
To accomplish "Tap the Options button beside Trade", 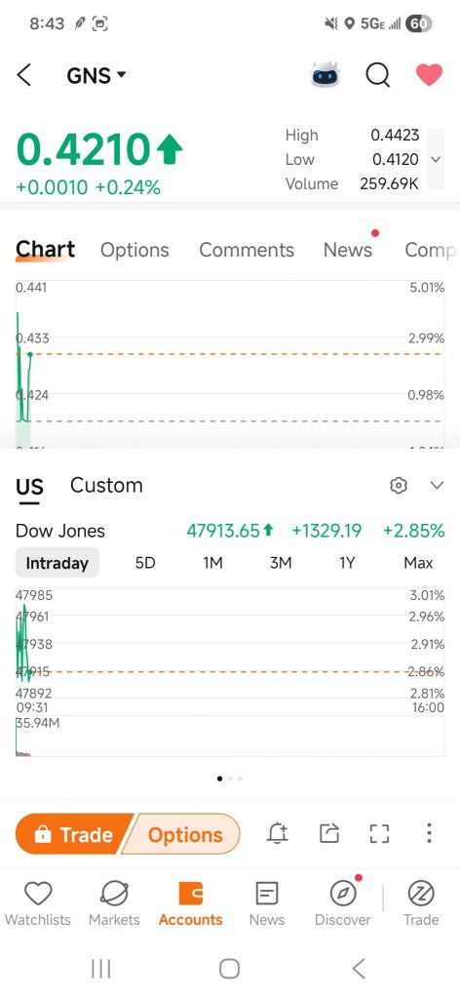I will coord(183,834).
